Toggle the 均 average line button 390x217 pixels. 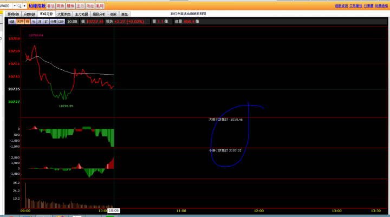pyautogui.click(x=28, y=22)
